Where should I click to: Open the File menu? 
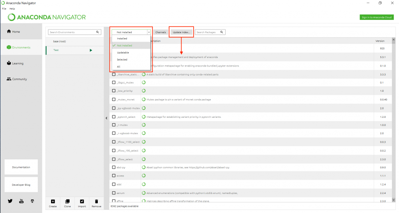point(4,9)
